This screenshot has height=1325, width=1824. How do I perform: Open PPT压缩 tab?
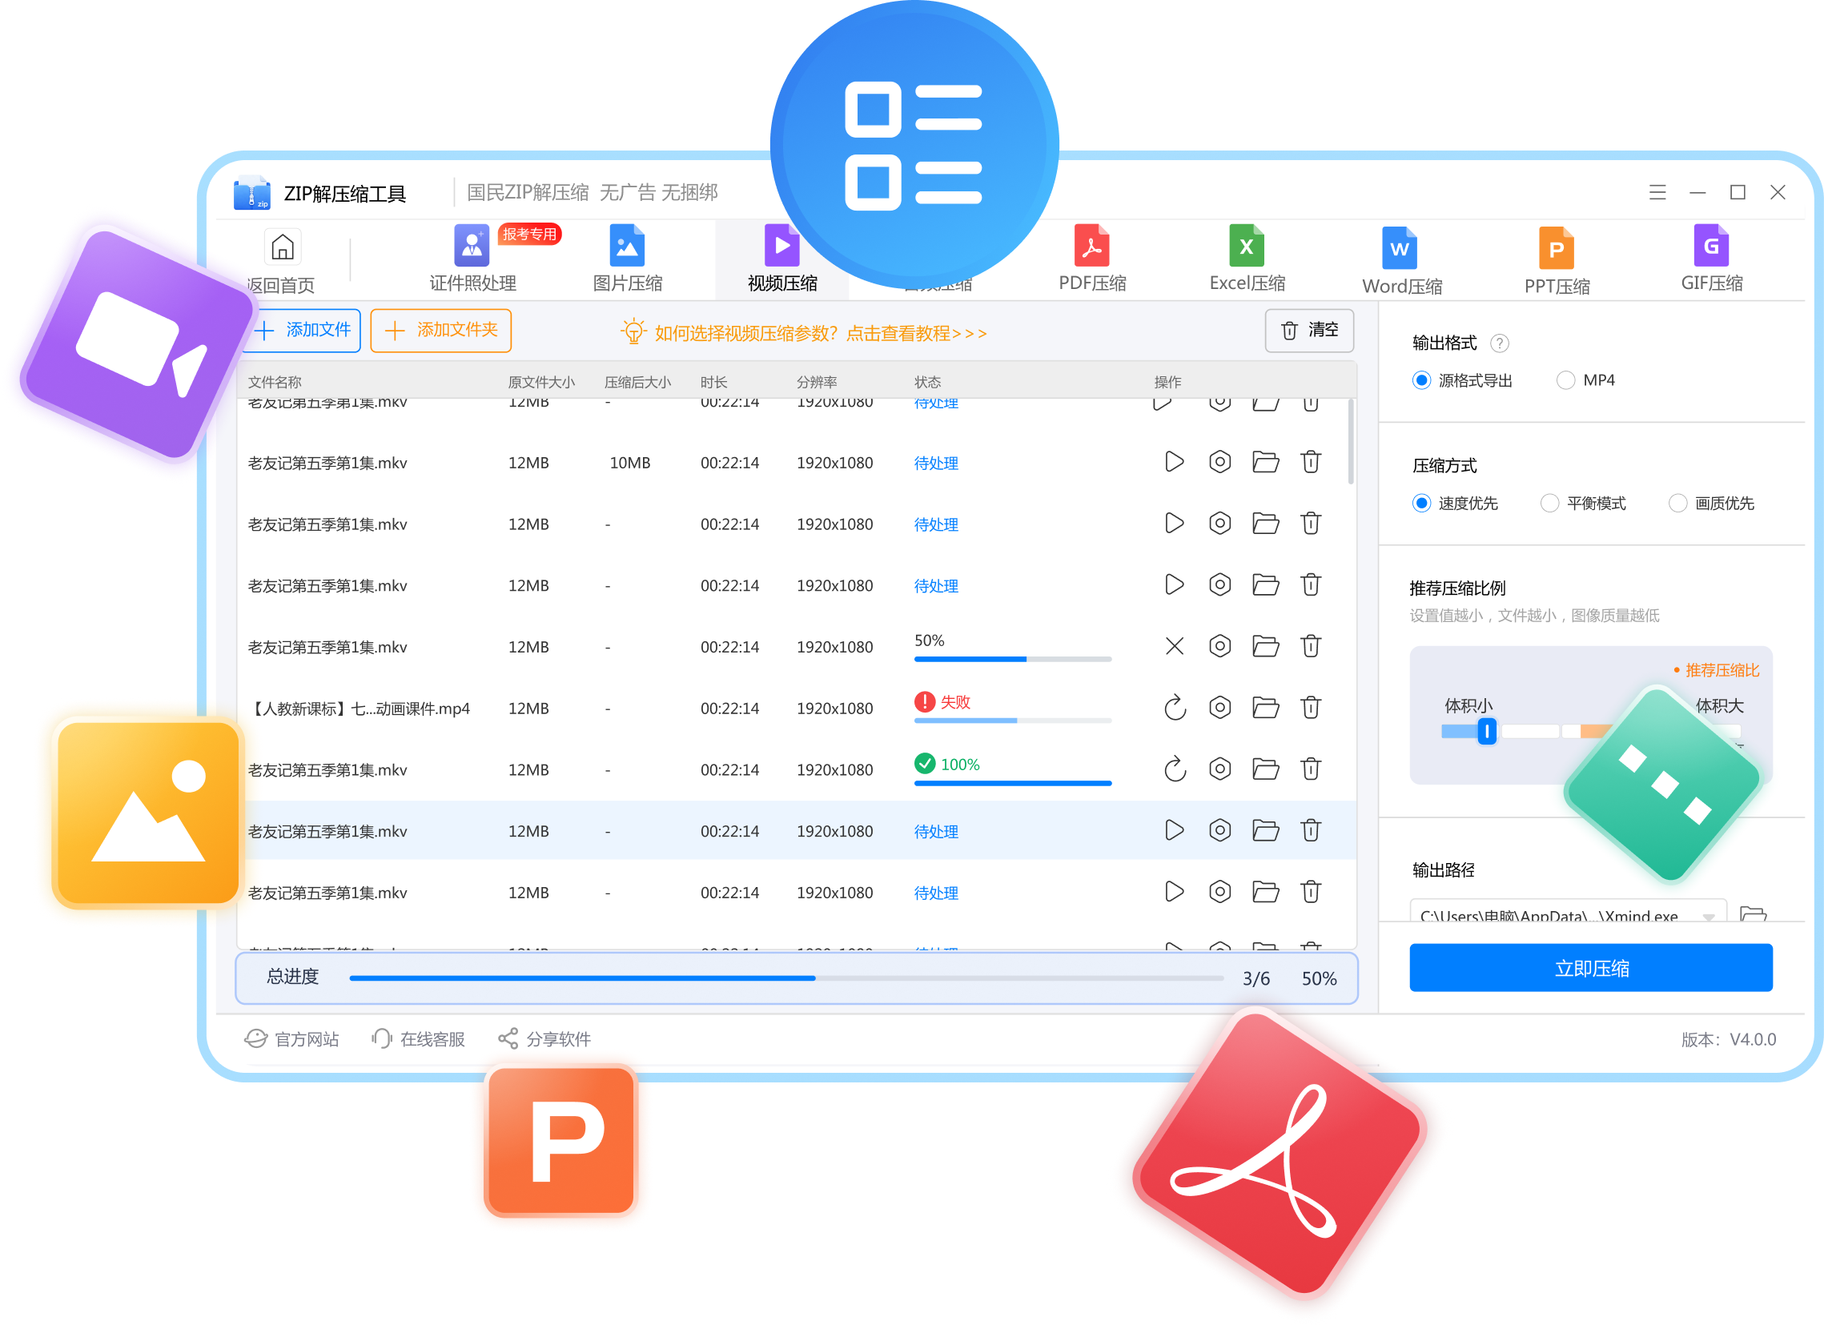[1557, 260]
